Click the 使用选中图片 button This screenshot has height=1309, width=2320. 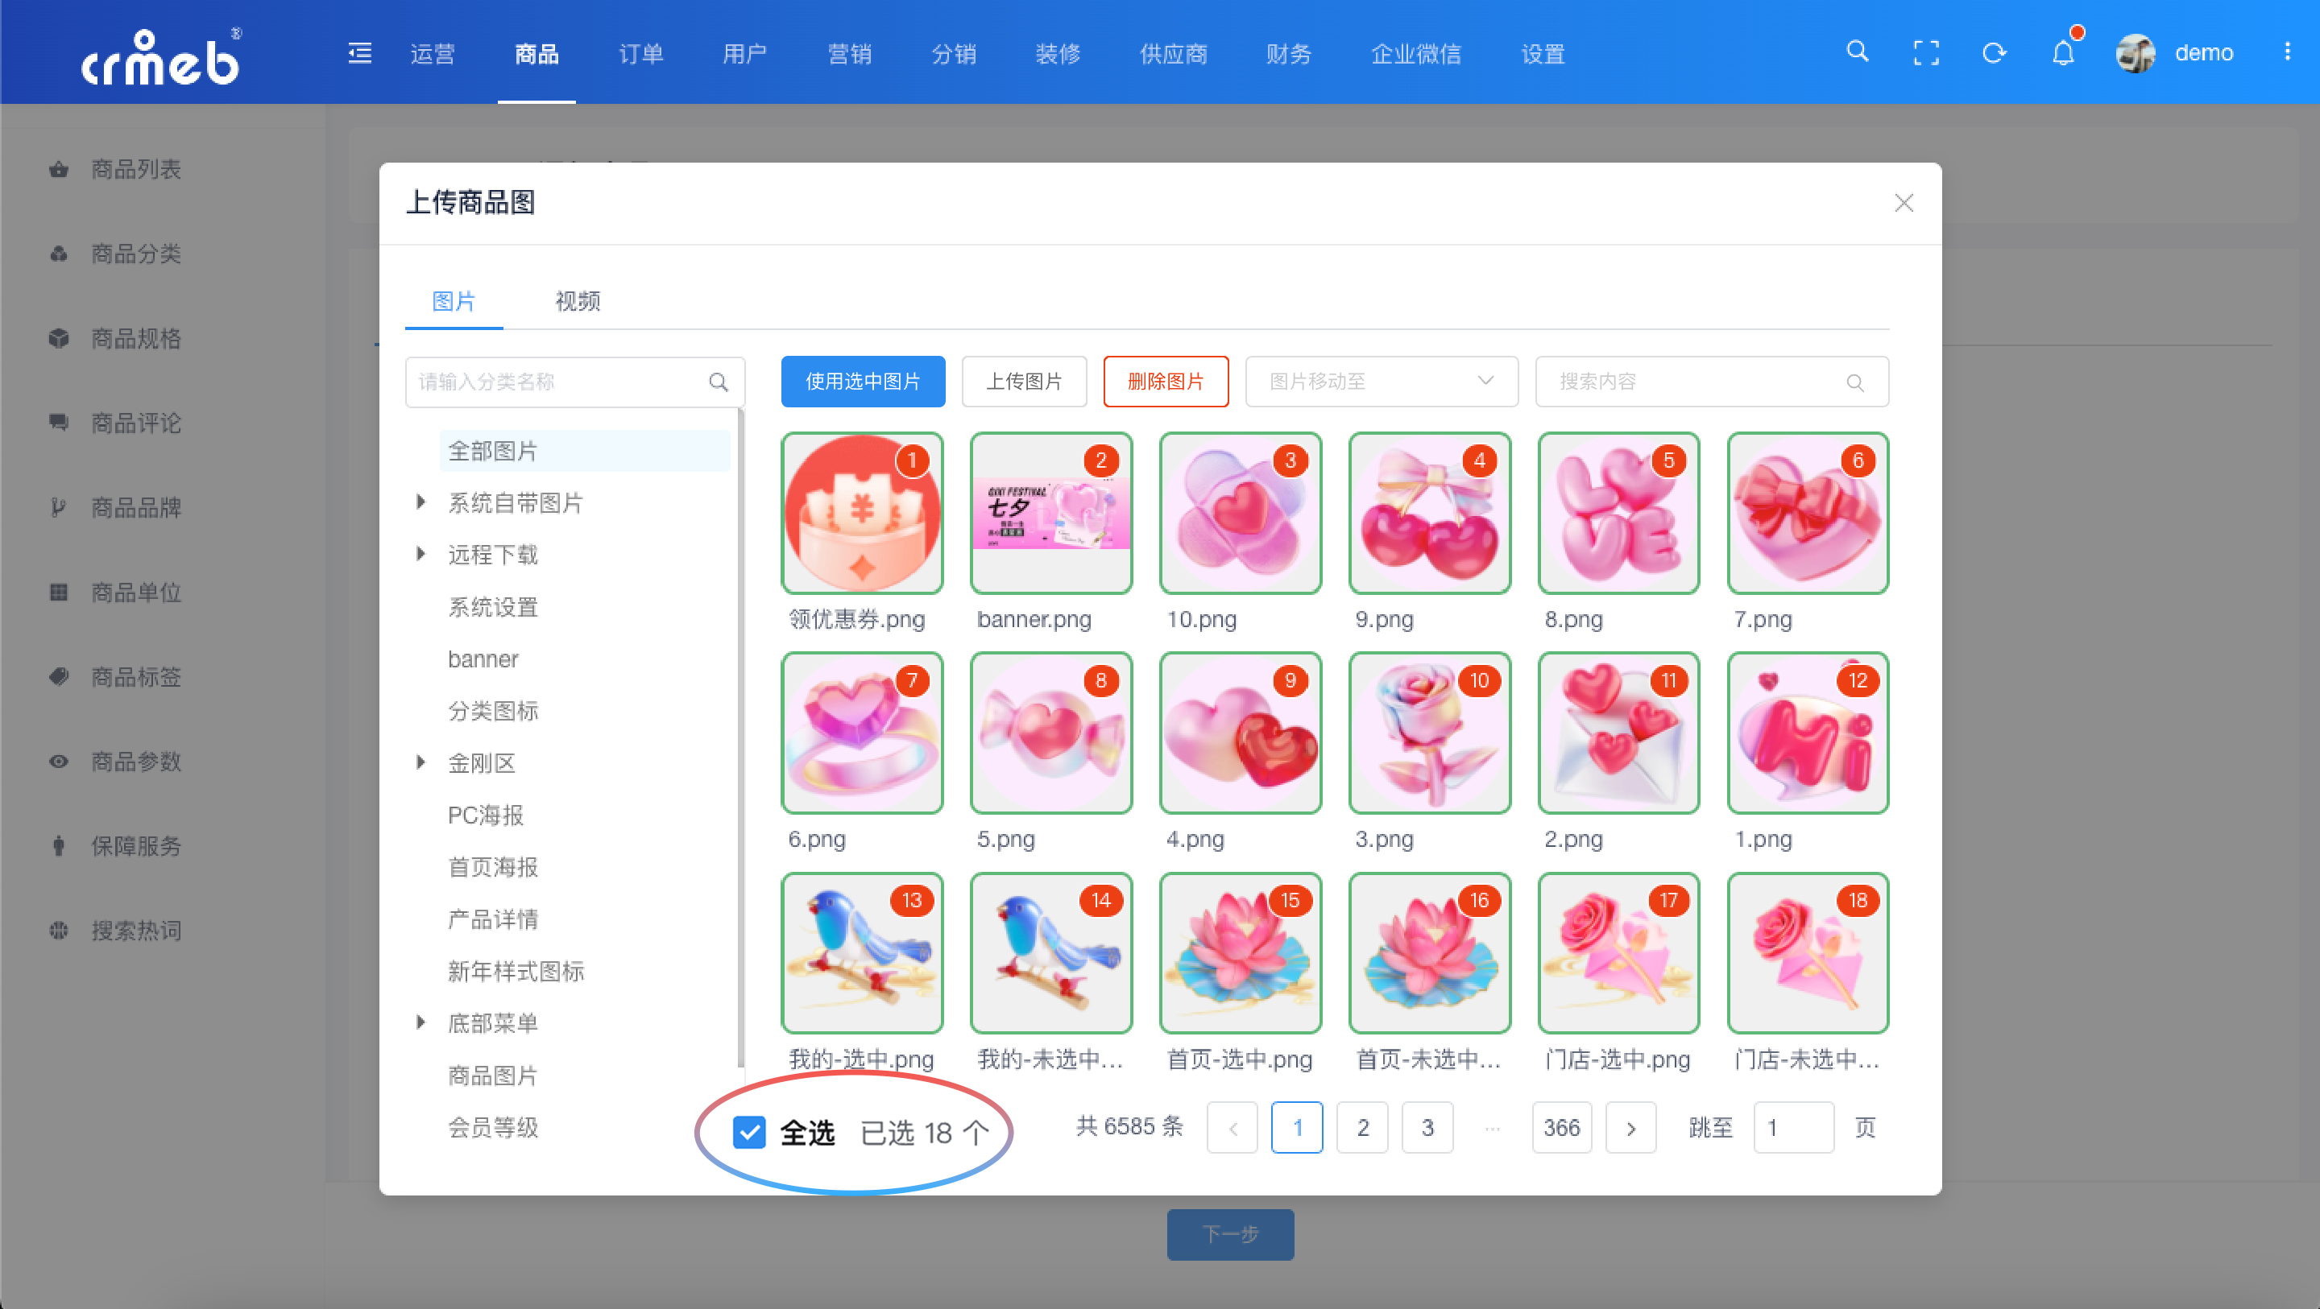[x=862, y=382]
